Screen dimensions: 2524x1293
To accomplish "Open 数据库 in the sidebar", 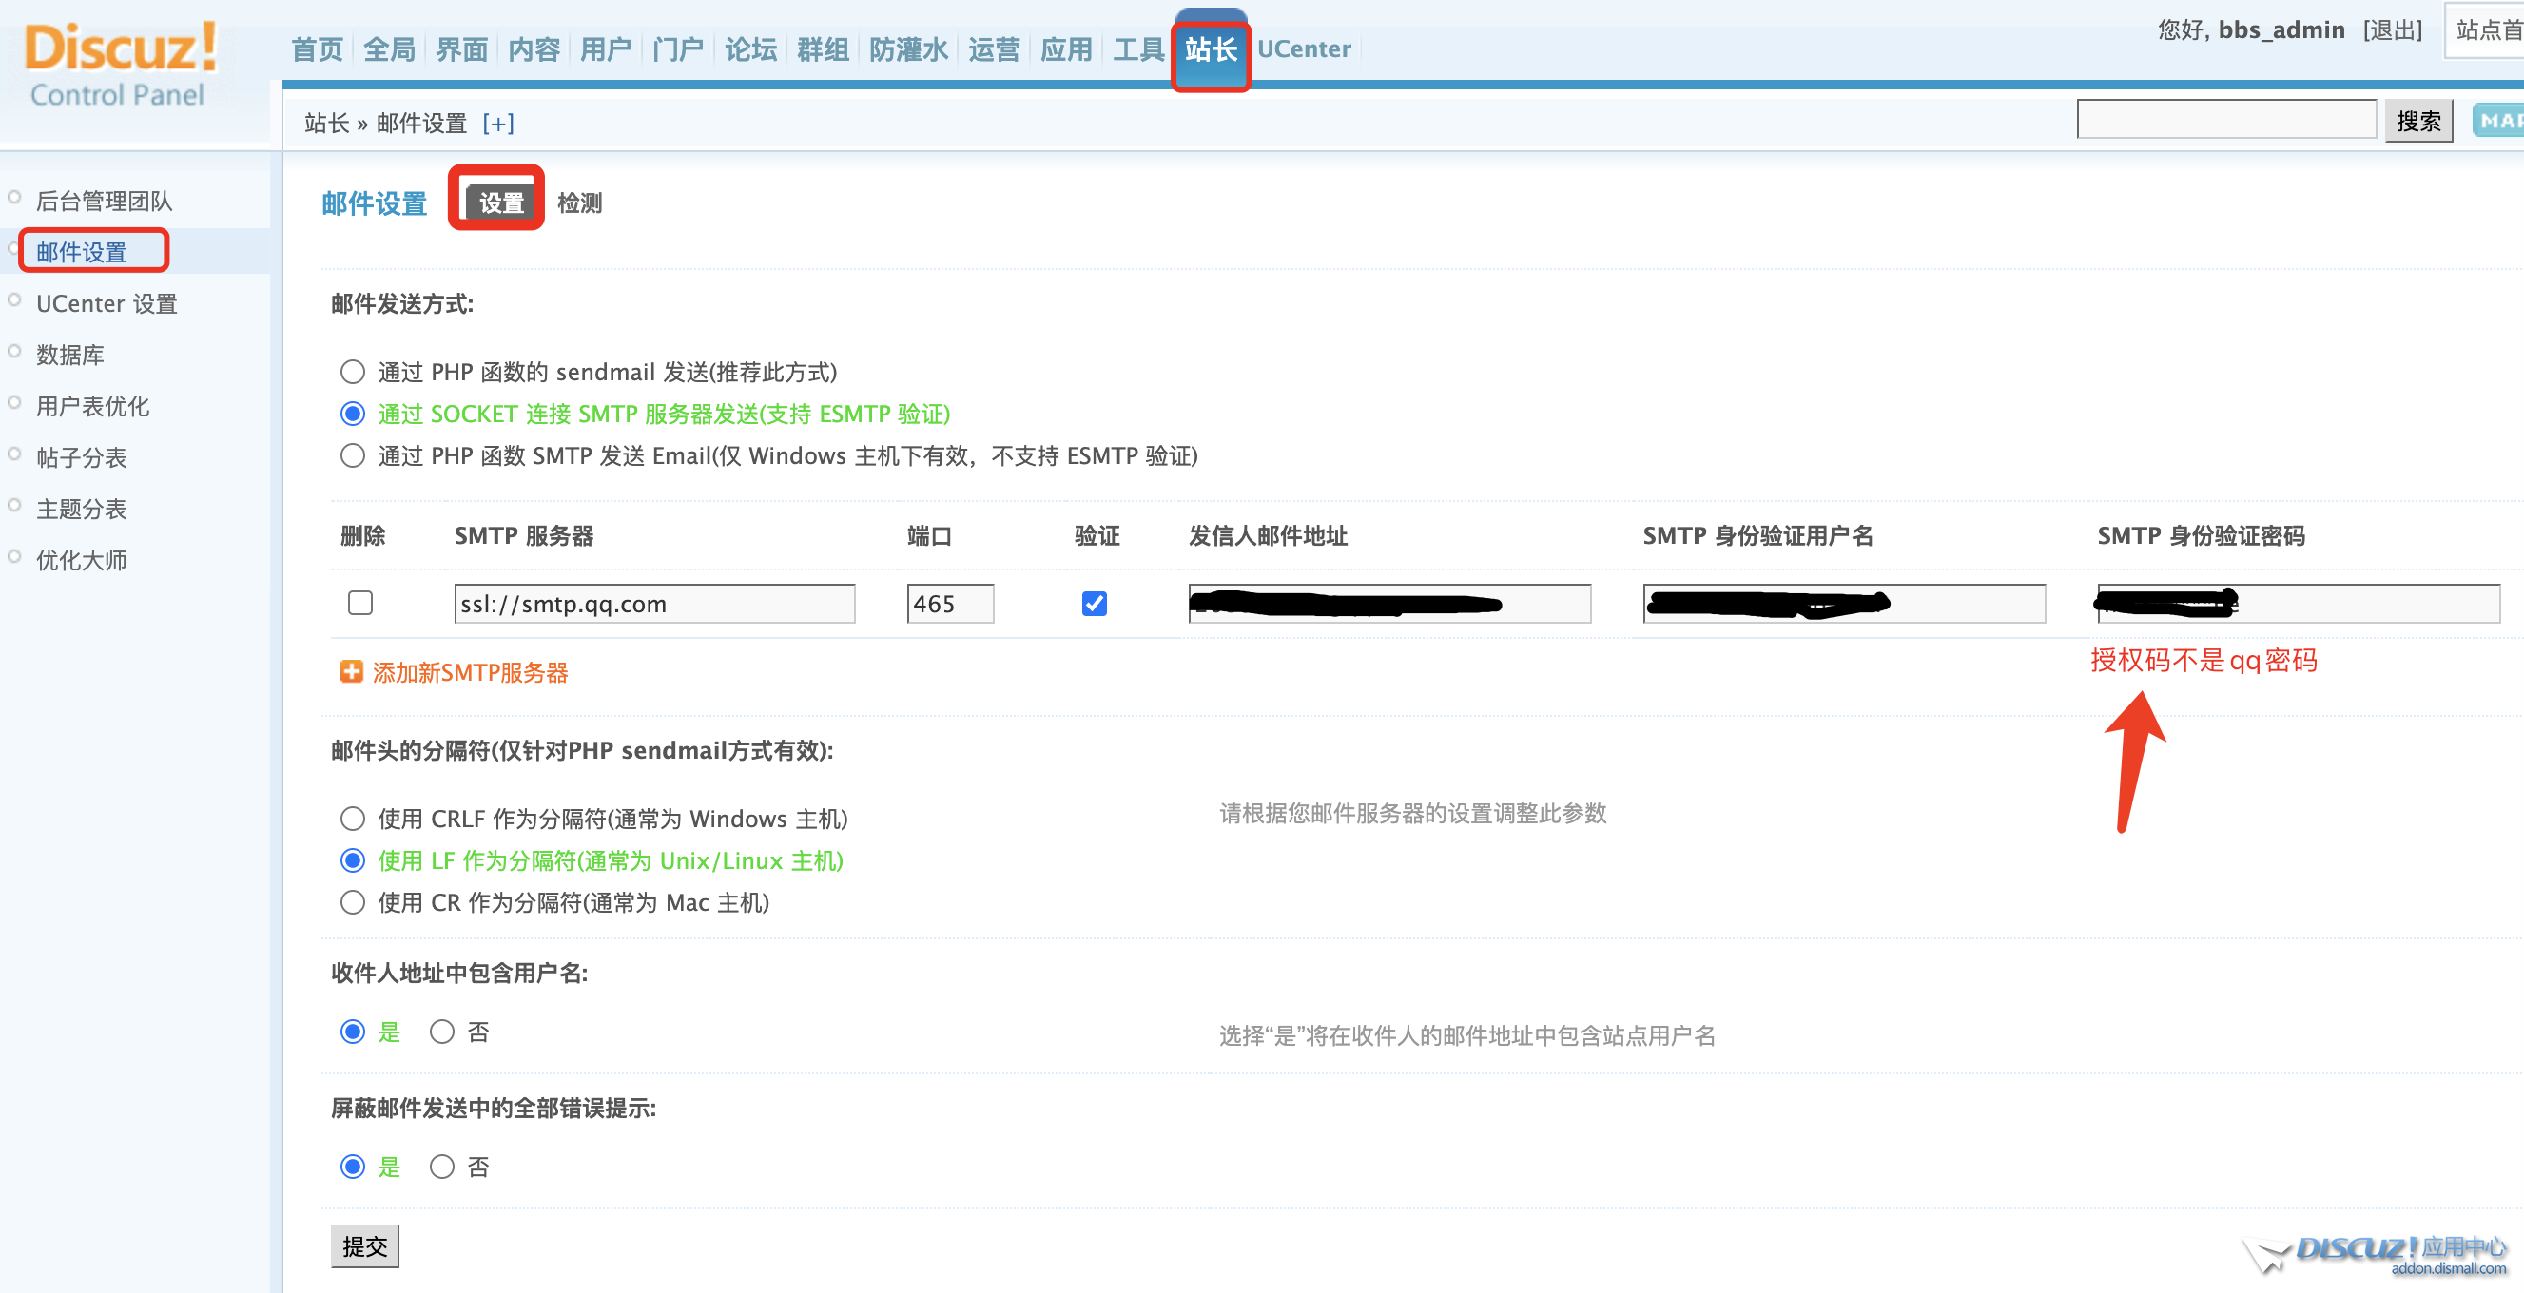I will pyautogui.click(x=70, y=355).
